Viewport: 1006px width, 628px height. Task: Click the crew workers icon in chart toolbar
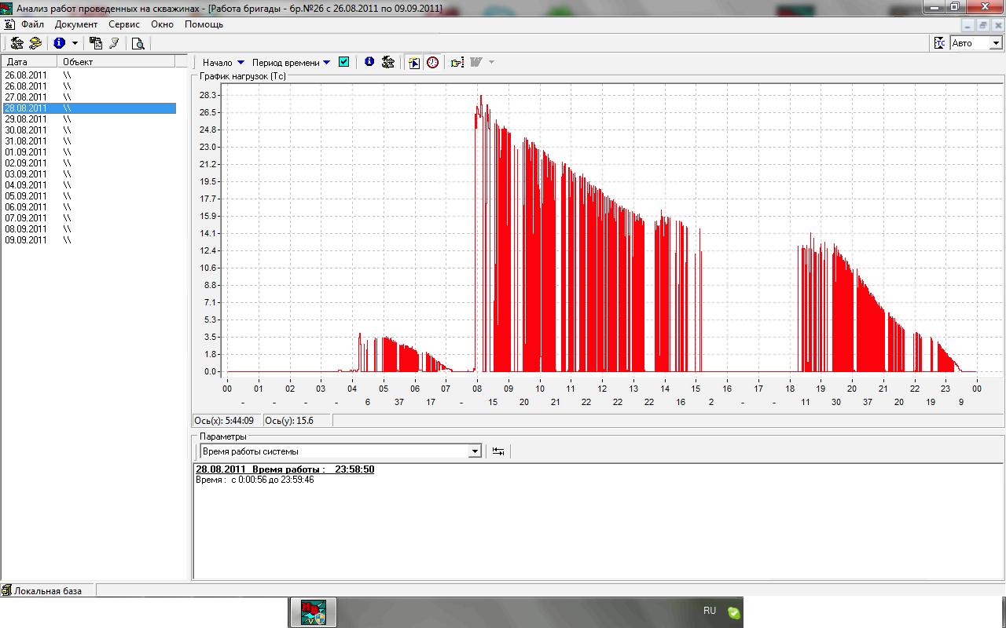[387, 62]
